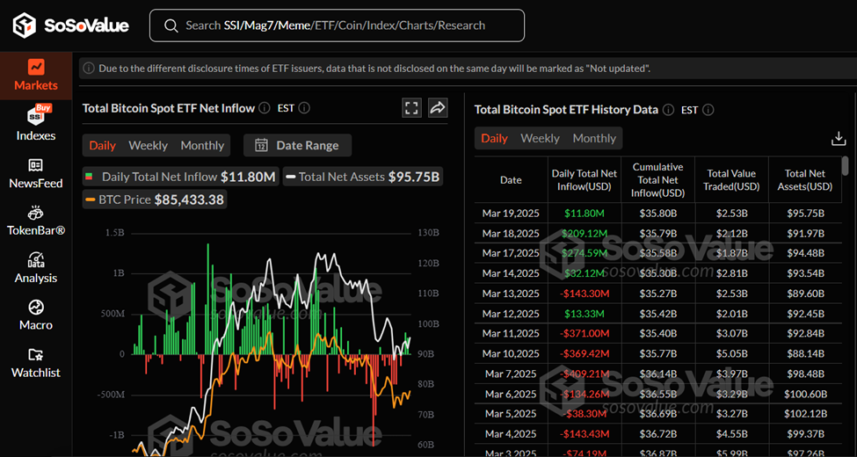This screenshot has height=457, width=857.
Task: Toggle Total Net Assets series
Action: point(363,177)
